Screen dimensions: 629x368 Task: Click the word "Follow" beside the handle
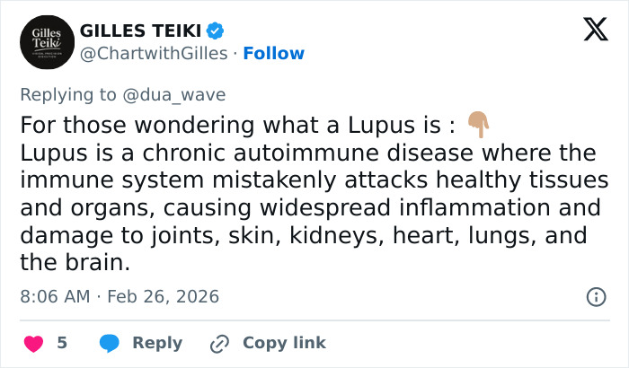[274, 54]
